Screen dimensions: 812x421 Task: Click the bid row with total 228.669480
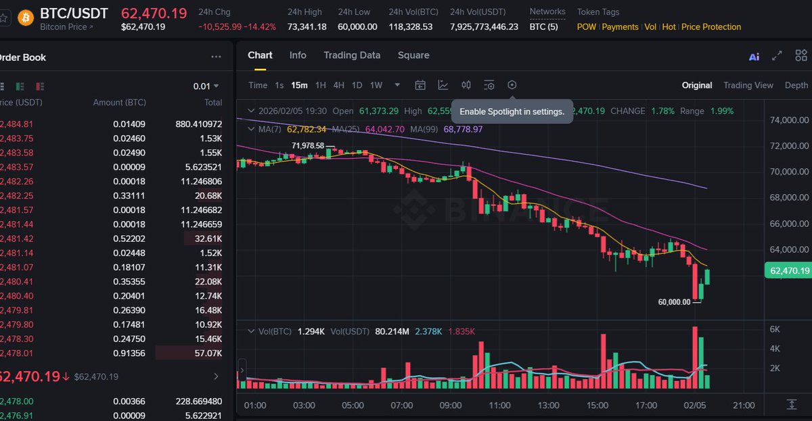tap(111, 401)
